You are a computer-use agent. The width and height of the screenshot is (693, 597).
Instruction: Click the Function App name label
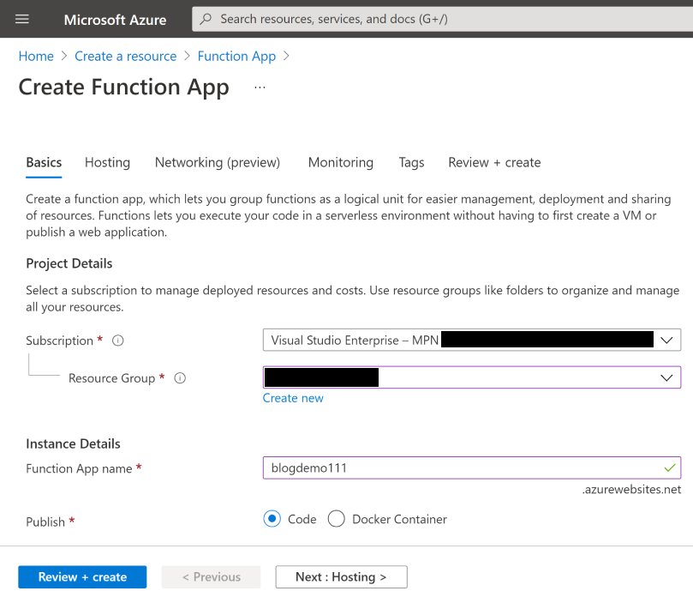(x=79, y=468)
